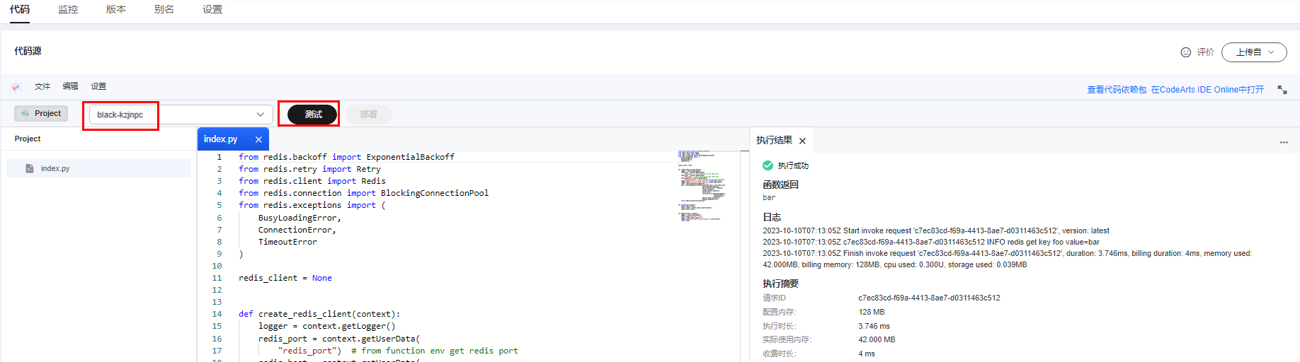1300x362 pixels.
Task: Click the black 测试 button
Action: tap(312, 114)
